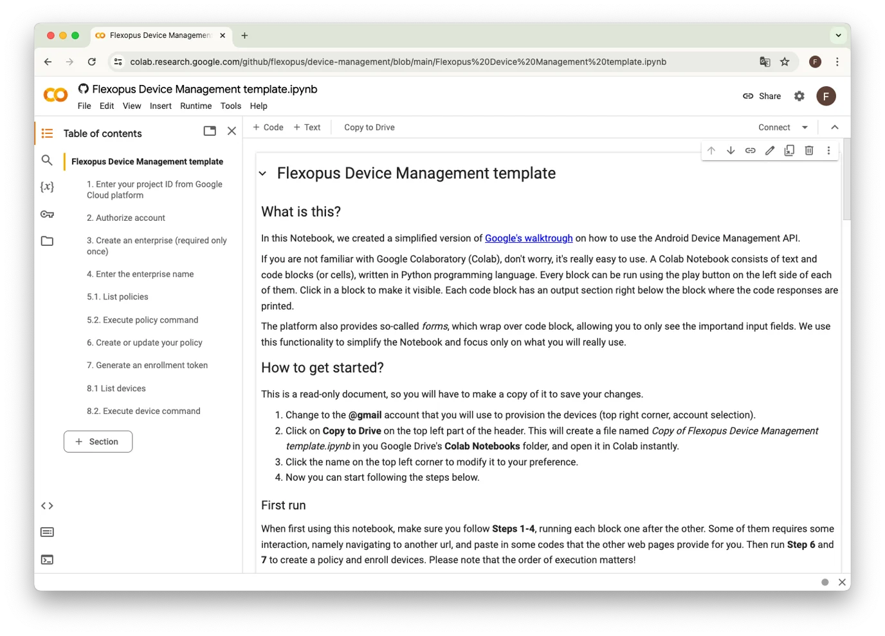Viewport: 885px width, 636px height.
Task: Open the Files folder panel
Action: (x=47, y=241)
